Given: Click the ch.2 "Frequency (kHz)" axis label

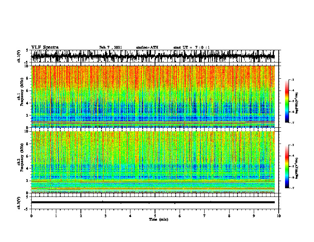Looking at the screenshot, I should [22, 157].
